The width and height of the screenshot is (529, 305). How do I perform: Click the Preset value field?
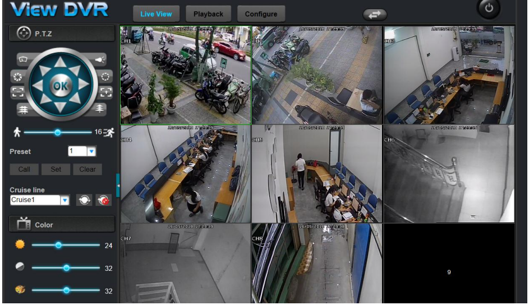click(77, 151)
